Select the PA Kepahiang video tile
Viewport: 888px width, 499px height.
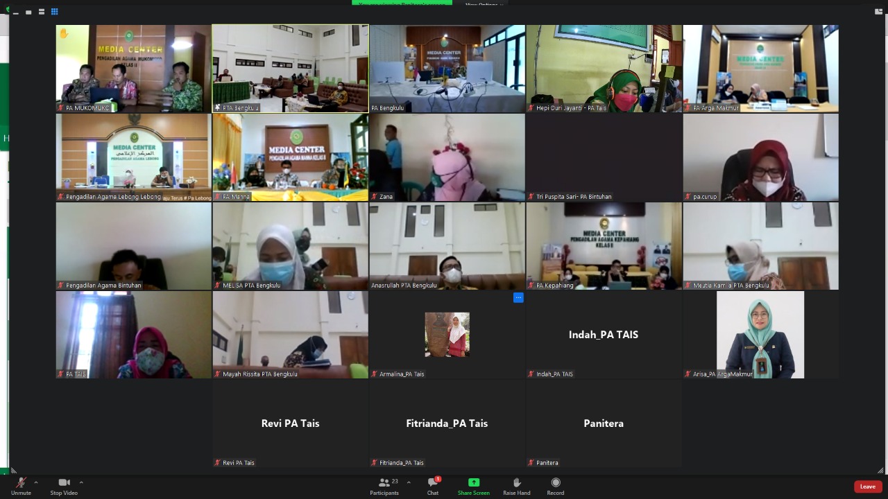tap(604, 246)
